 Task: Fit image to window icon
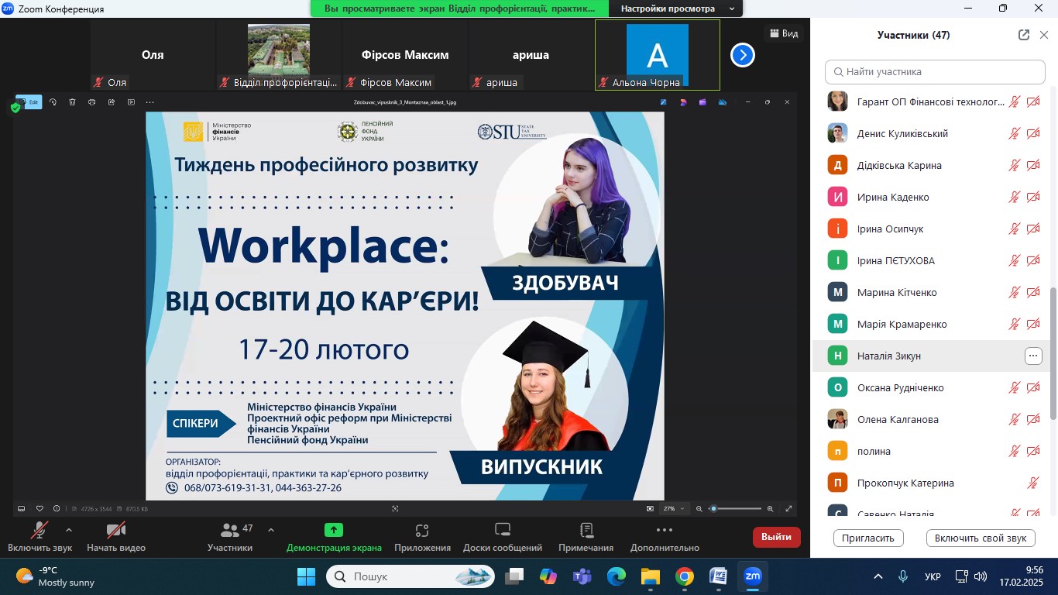(x=650, y=509)
